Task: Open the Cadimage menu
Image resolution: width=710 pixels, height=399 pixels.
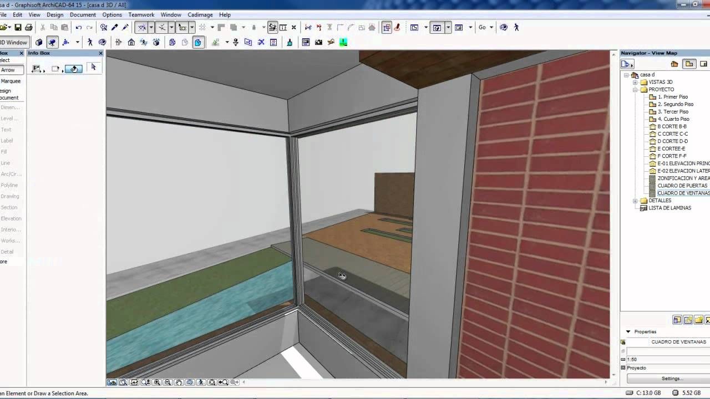Action: 200,14
